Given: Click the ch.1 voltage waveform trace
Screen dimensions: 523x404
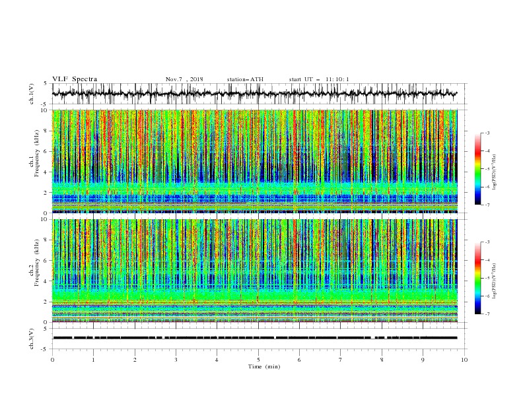Looking at the screenshot, I should pos(254,94).
